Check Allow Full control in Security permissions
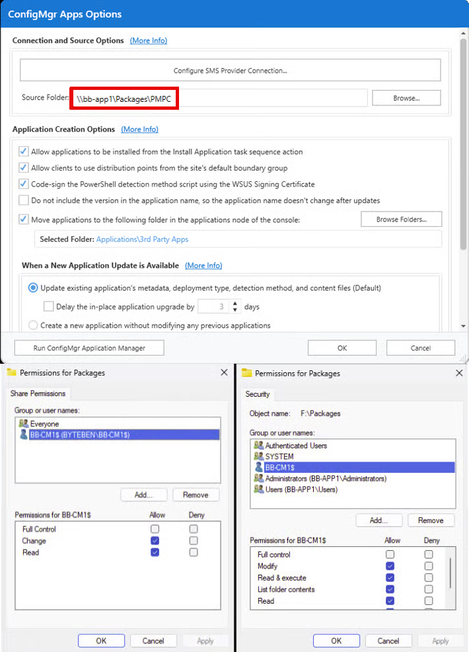 pyautogui.click(x=390, y=554)
